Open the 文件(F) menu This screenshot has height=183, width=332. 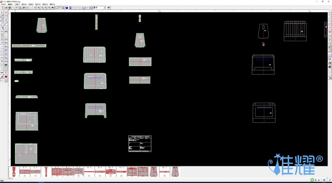[x=4, y=4]
